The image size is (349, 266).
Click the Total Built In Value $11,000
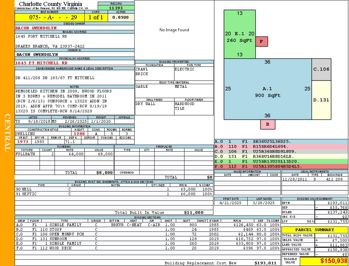194,212
